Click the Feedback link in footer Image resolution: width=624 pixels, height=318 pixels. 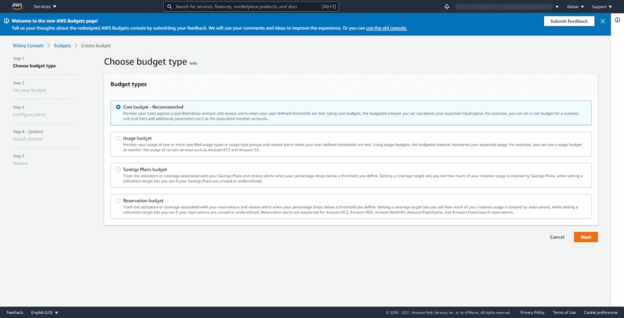tap(15, 313)
